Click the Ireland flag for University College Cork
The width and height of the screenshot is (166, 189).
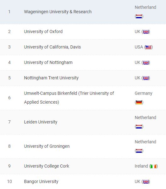[x=153, y=166]
